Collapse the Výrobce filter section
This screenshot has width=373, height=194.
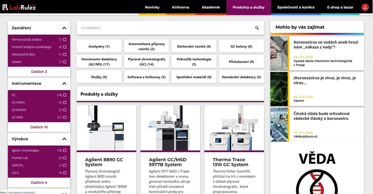[x=64, y=139]
